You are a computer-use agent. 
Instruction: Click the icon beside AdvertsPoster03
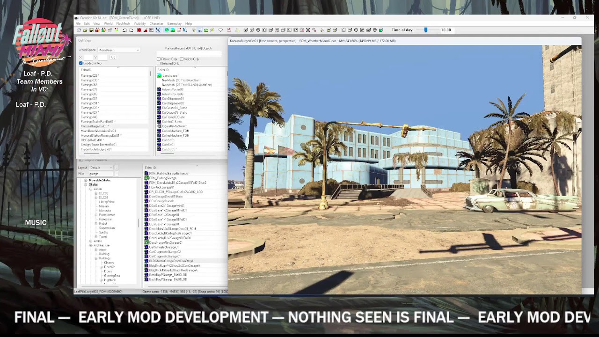(x=159, y=89)
